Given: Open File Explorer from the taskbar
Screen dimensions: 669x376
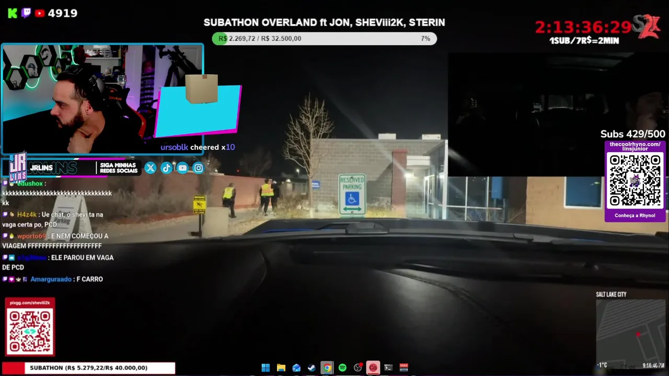Looking at the screenshot, I should point(281,368).
